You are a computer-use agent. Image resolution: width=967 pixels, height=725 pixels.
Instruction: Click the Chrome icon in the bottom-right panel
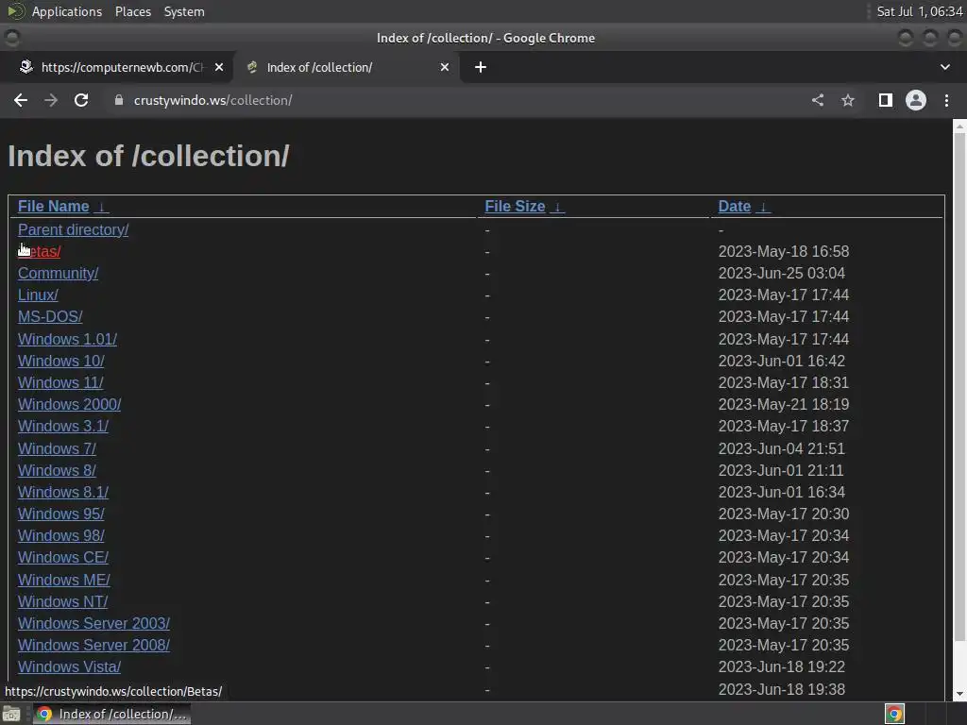click(894, 714)
